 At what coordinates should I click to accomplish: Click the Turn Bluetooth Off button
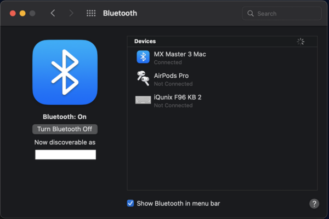65,129
